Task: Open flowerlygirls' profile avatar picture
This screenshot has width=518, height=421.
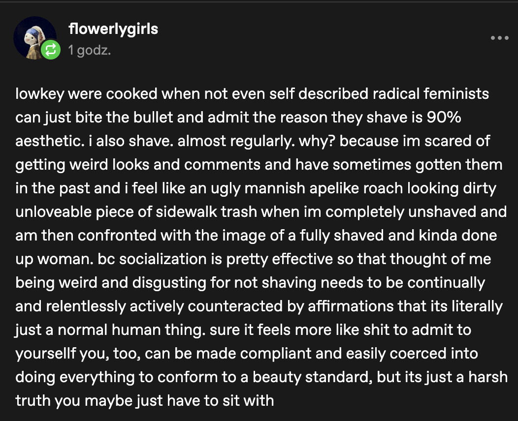Action: [34, 37]
